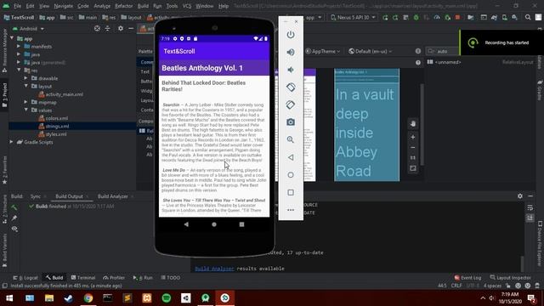Open the Build menu
Viewport: 544px width, 306px height.
pyautogui.click(x=143, y=6)
